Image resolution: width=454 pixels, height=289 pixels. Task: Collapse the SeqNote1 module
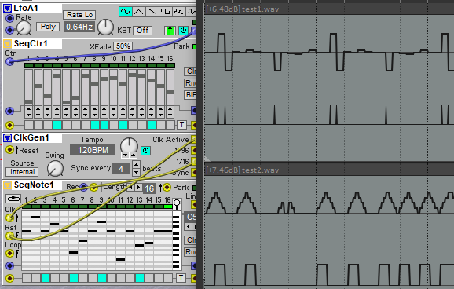click(7, 185)
